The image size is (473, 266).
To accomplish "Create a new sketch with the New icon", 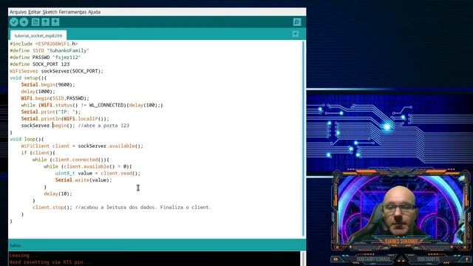I will coord(35,22).
